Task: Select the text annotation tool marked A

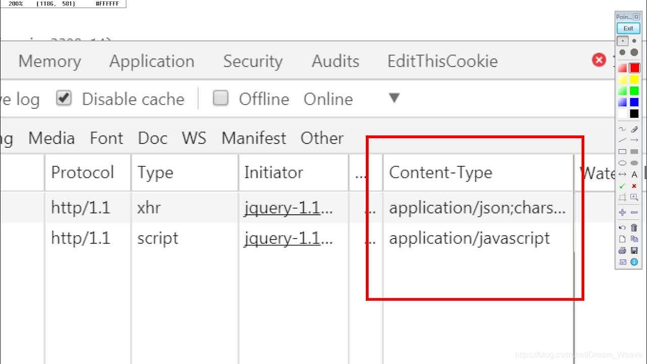Action: (634, 174)
